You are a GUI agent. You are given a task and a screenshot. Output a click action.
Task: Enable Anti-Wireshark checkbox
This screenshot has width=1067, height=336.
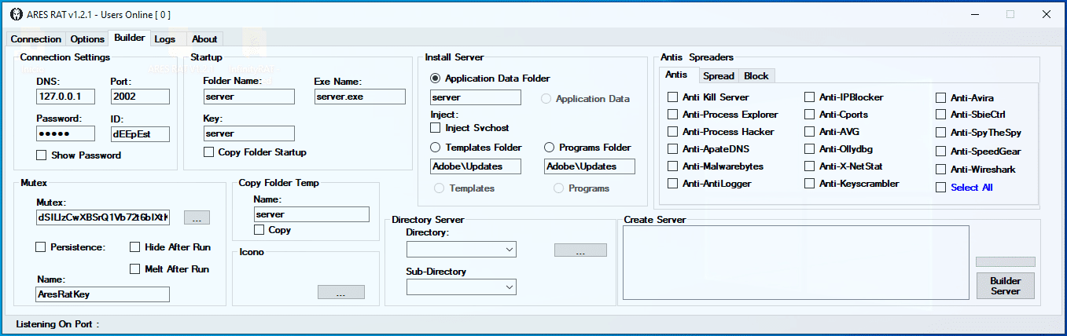pos(976,169)
